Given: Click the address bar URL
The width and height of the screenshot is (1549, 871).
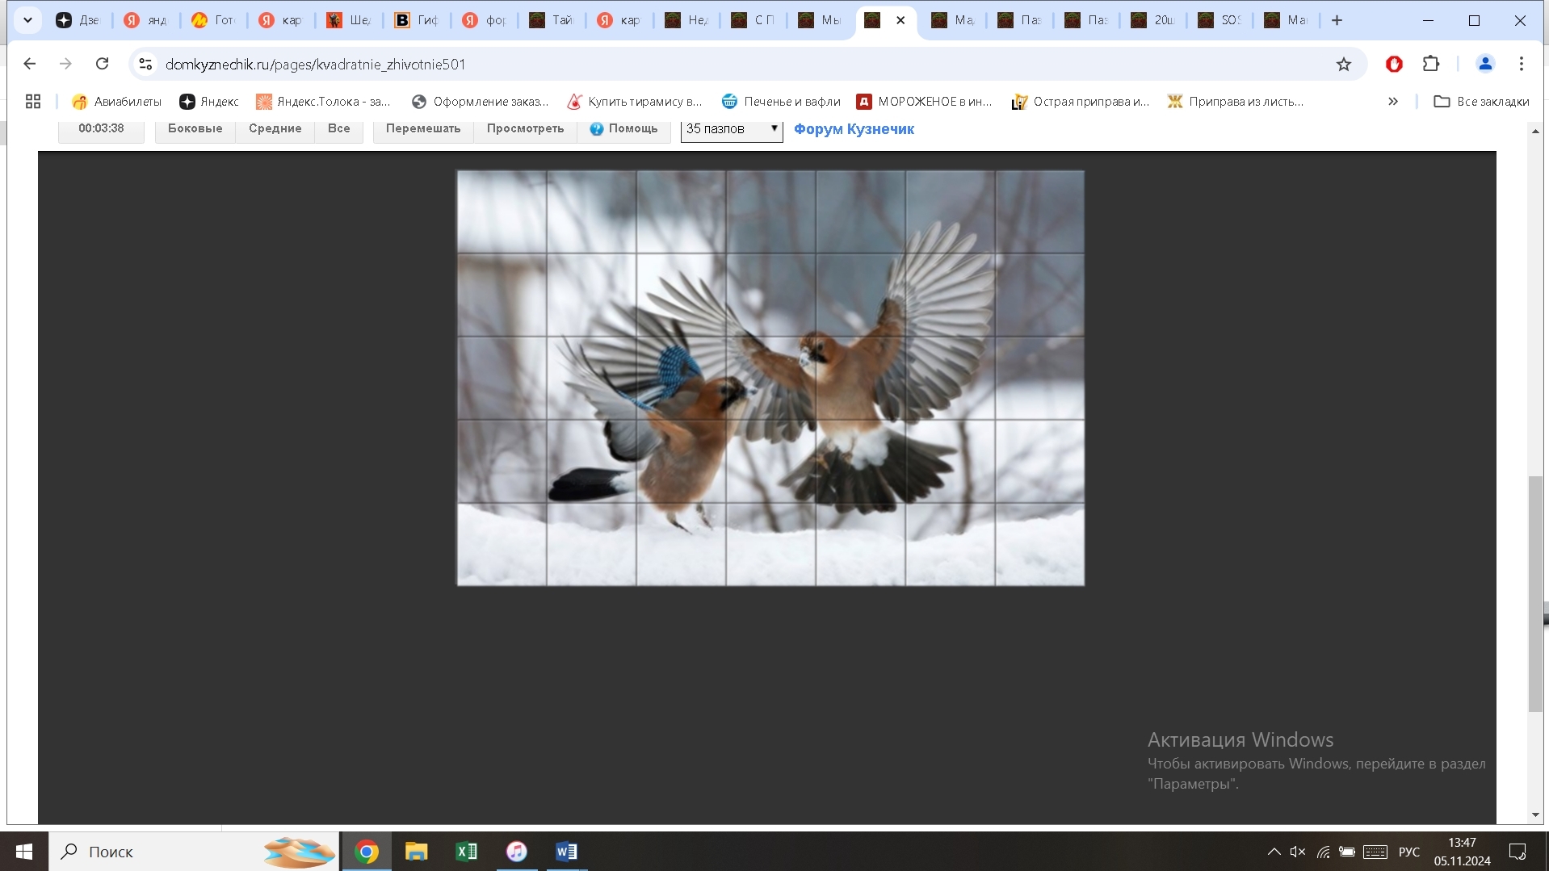Looking at the screenshot, I should tap(315, 64).
